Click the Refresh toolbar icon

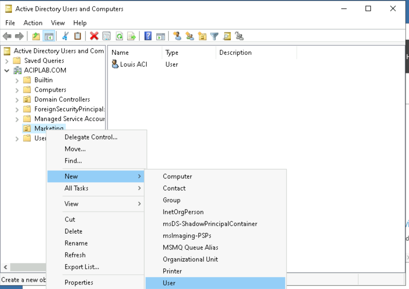(119, 36)
